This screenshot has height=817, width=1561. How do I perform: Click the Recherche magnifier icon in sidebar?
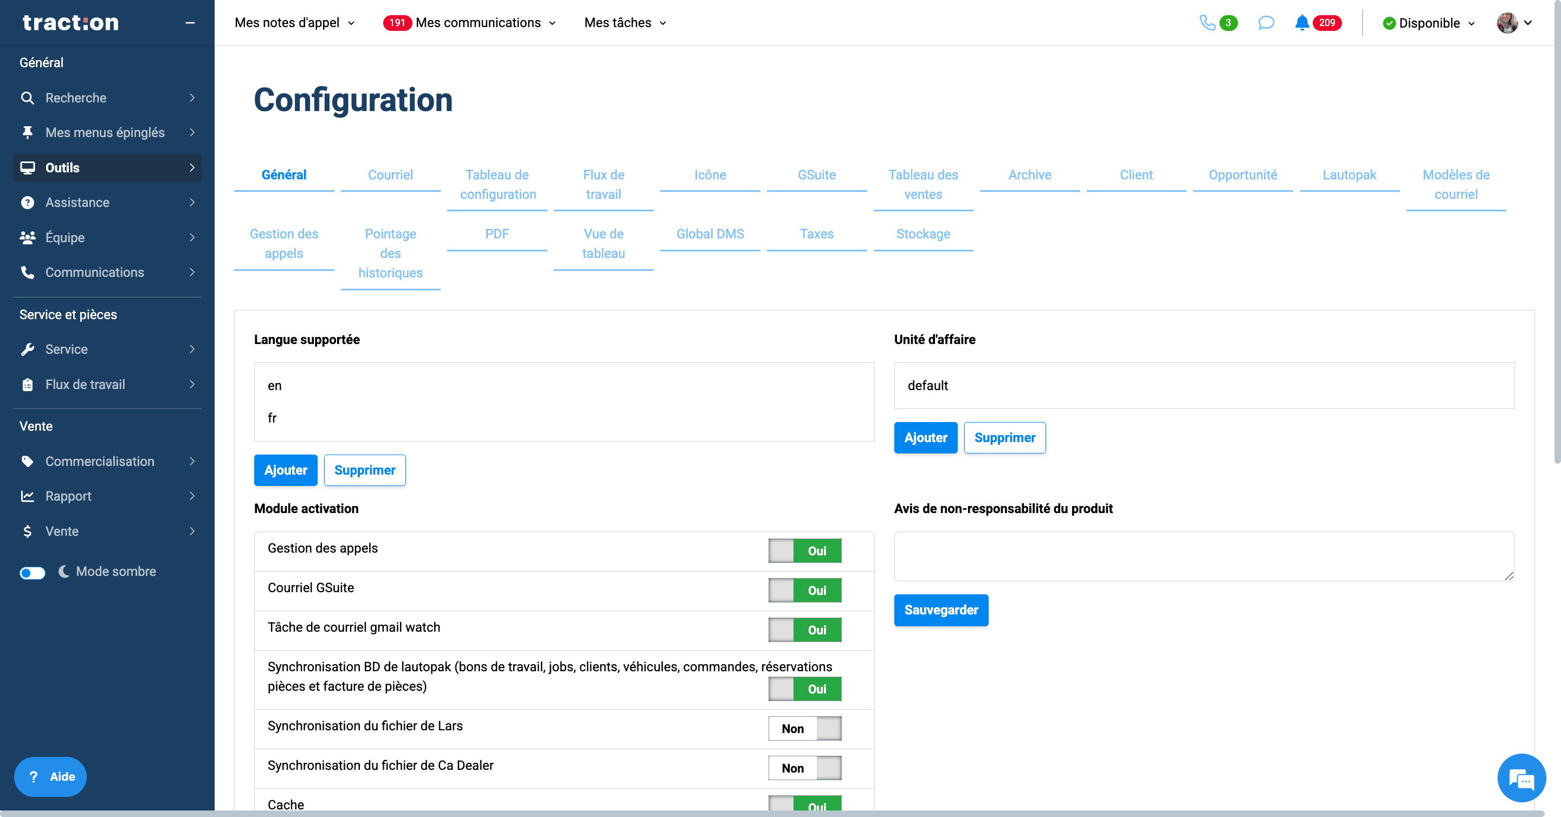27,98
